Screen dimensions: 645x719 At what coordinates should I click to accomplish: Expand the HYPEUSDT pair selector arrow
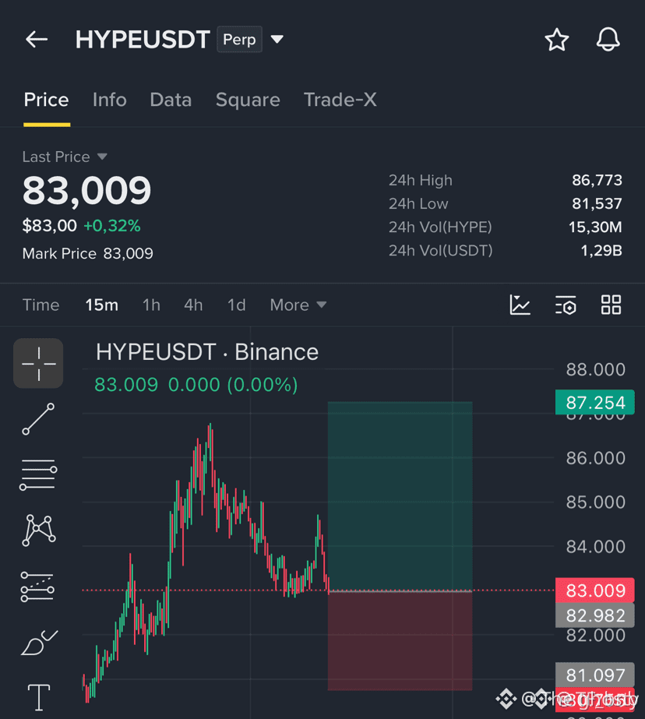pyautogui.click(x=277, y=40)
